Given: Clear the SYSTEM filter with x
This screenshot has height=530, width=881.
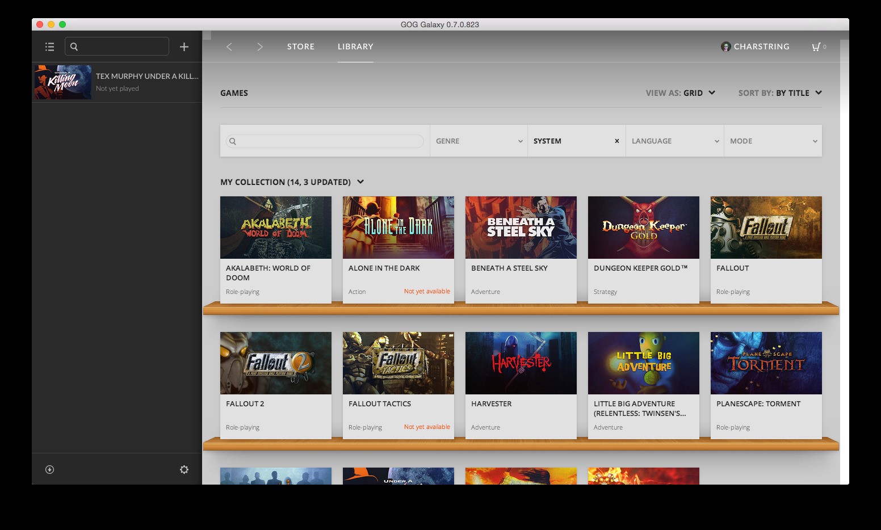Looking at the screenshot, I should tap(617, 141).
